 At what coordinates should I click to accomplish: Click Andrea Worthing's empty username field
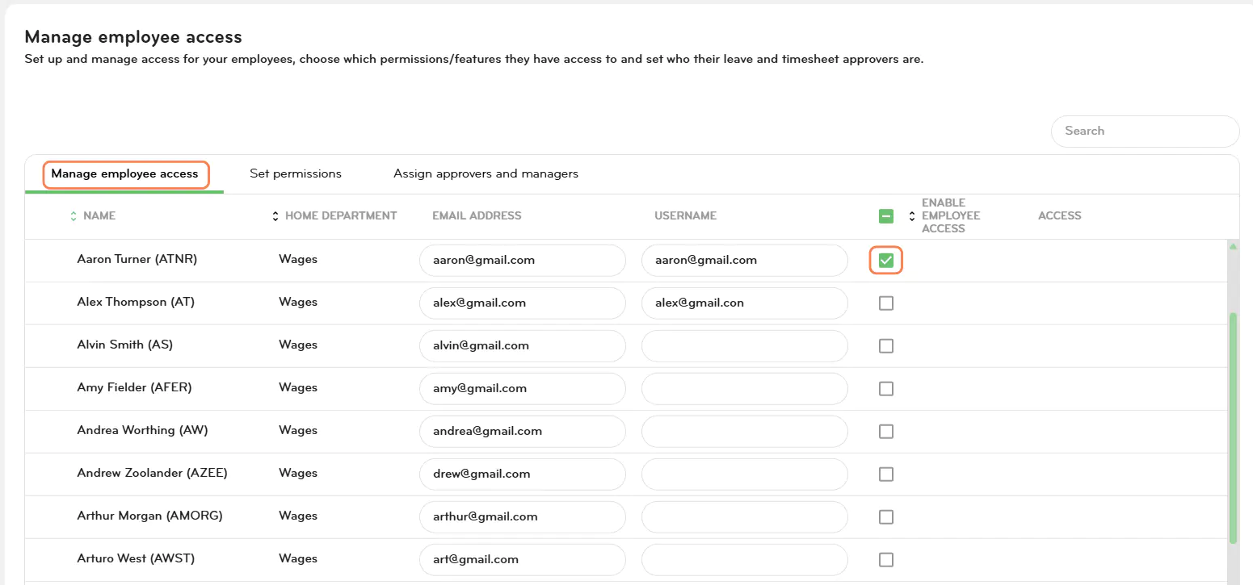(x=745, y=431)
